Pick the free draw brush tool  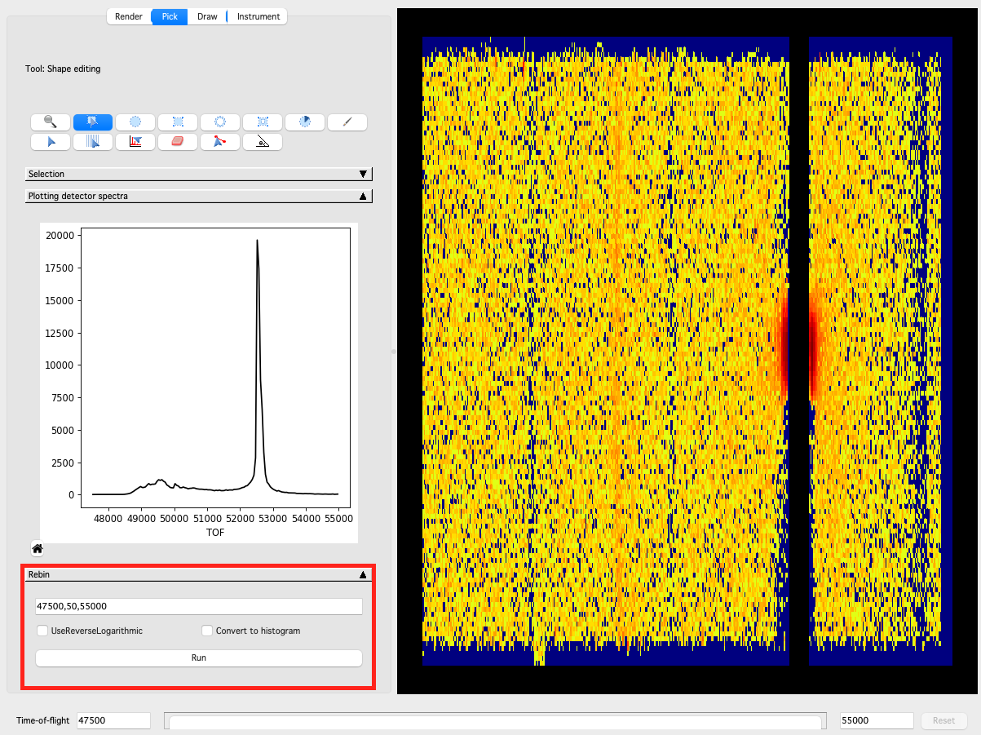(347, 122)
